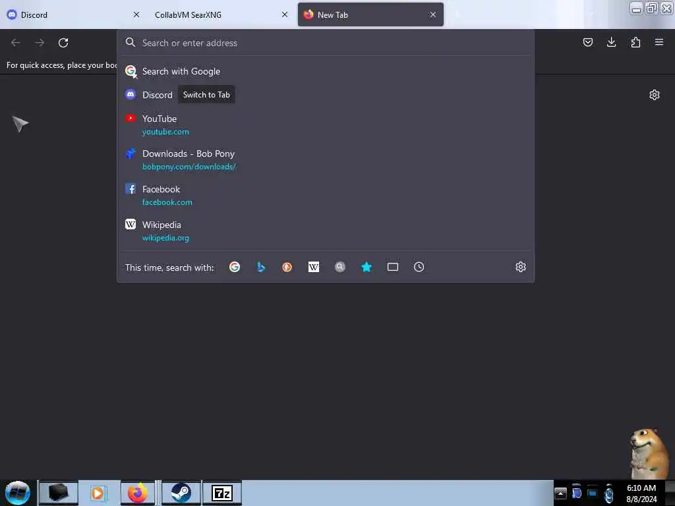Search this time with Google icon

click(235, 267)
